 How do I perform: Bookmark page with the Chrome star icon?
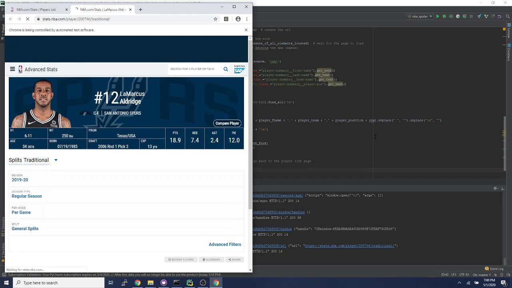click(215, 19)
